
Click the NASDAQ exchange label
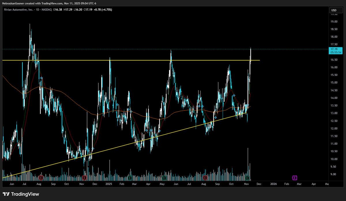coord(46,10)
